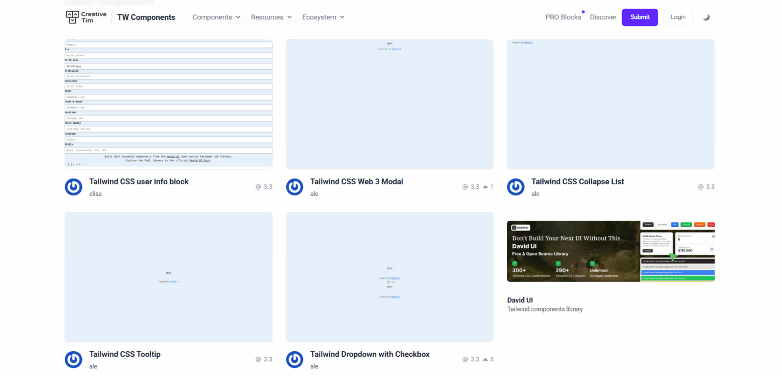782x376 pixels.
Task: Click the David UI advertisement banner
Action: [x=610, y=251]
